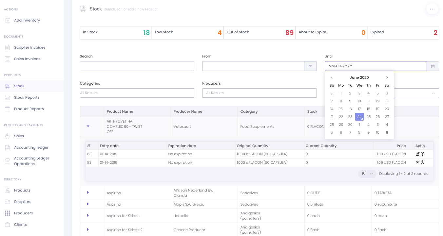Click the Add Inventory sidebar icon
The image size is (443, 236).
(x=8, y=20)
